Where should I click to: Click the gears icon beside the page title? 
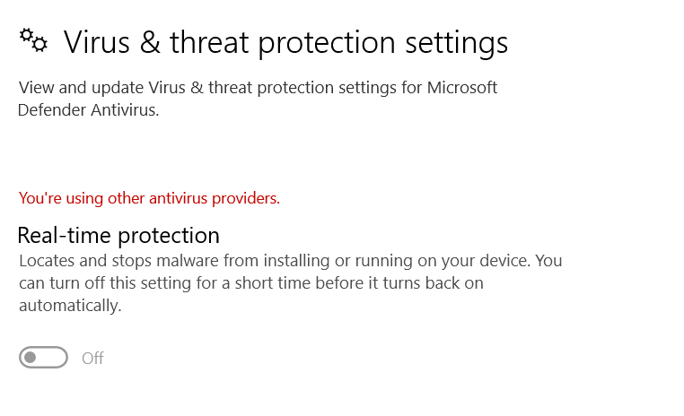point(33,39)
